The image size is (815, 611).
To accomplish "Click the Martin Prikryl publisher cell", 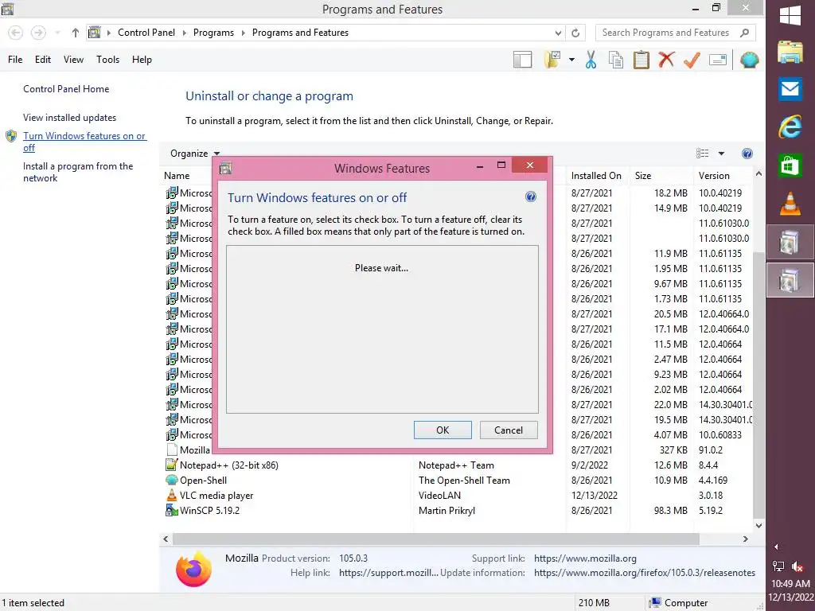I will point(447,510).
